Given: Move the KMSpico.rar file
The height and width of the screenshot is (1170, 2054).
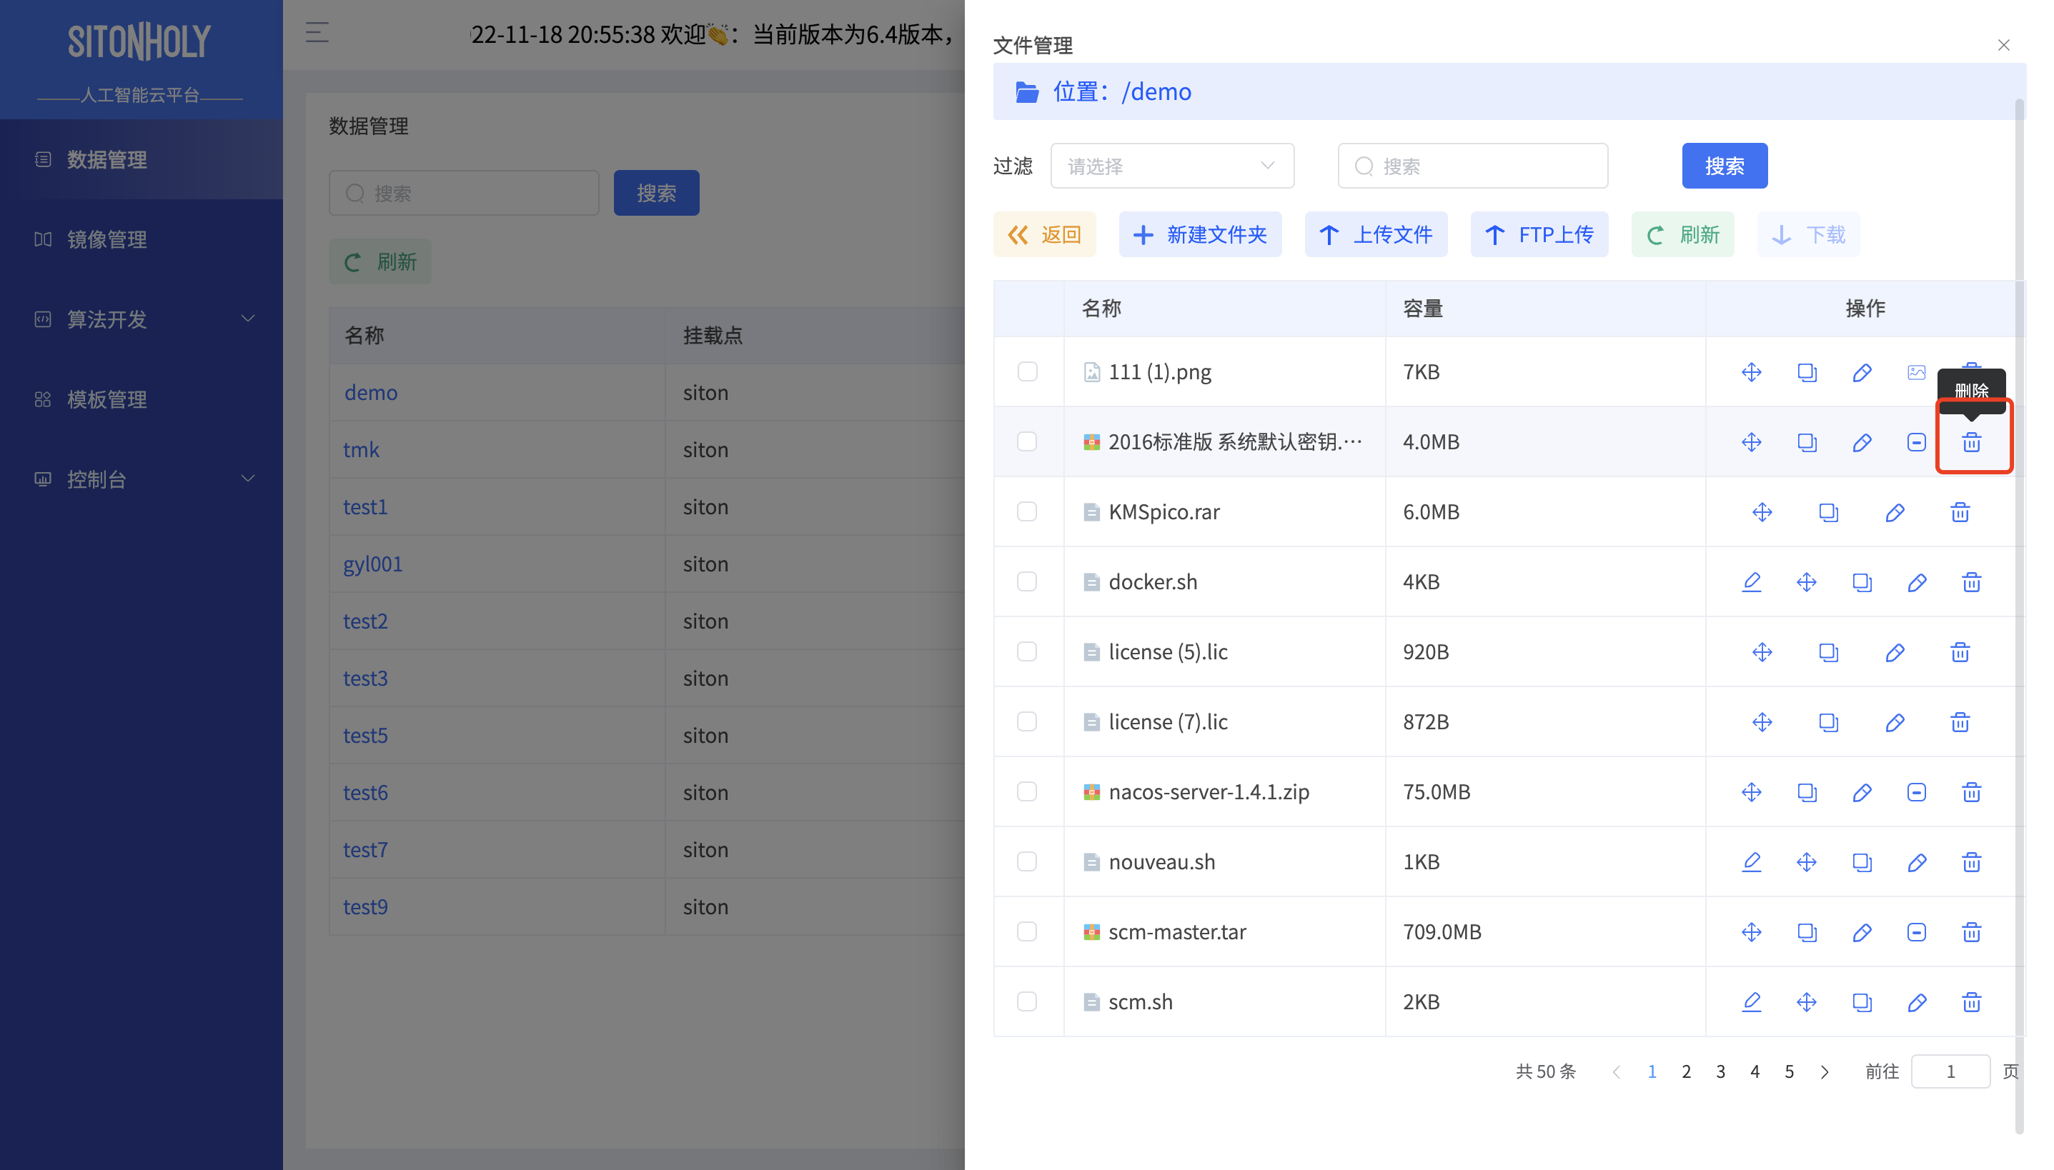Looking at the screenshot, I should [x=1762, y=512].
